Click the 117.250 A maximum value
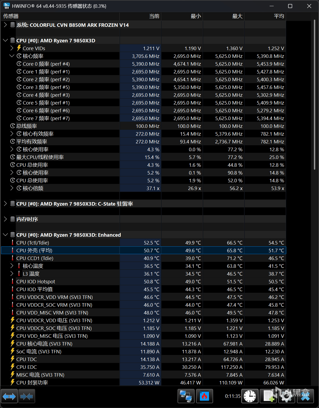Viewport: 319px width, 408px height. click(232, 367)
